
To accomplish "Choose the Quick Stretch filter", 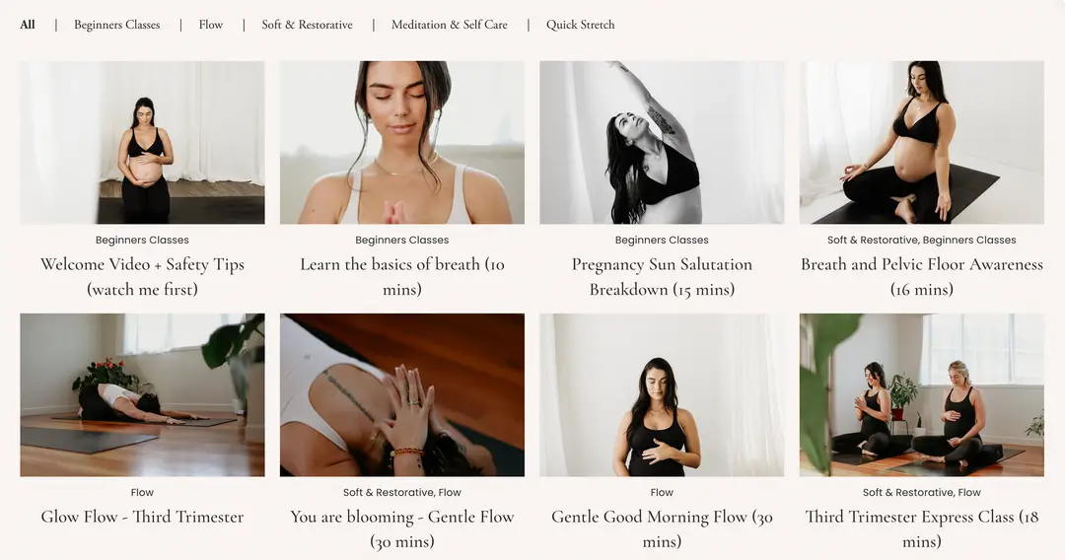I will [580, 25].
